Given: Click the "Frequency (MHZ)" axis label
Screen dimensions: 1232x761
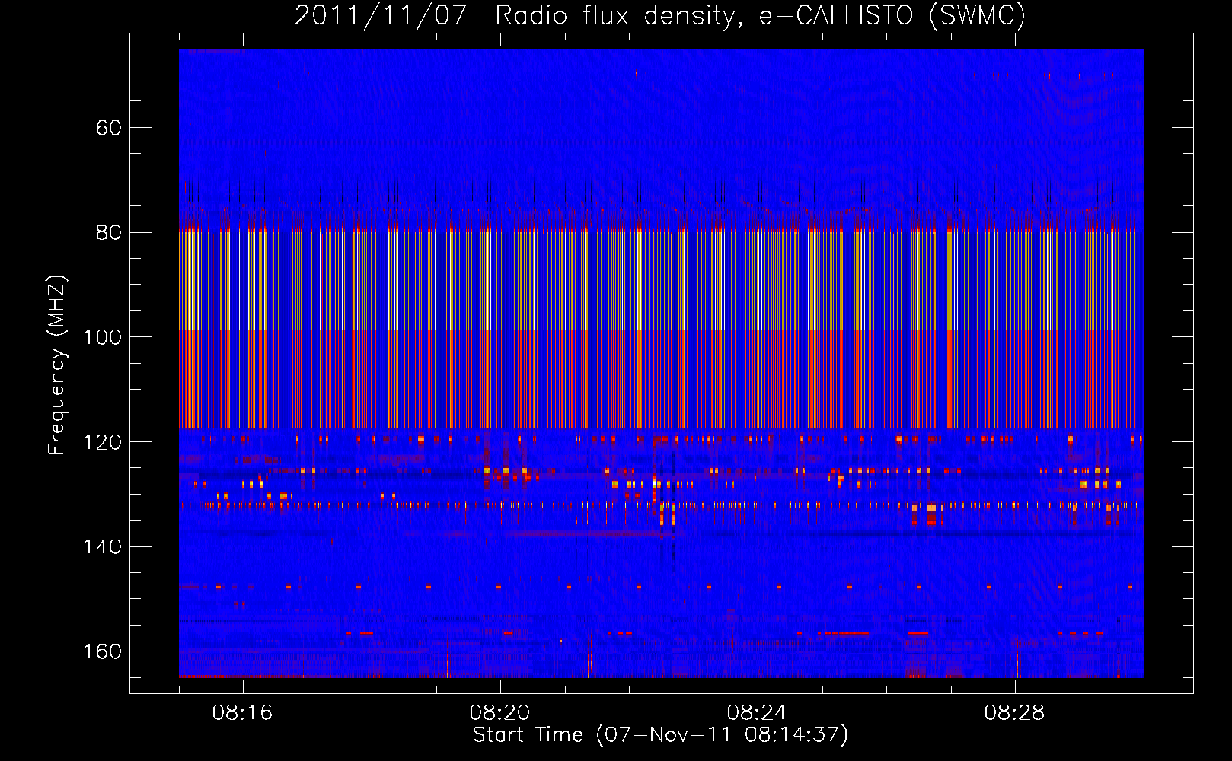Looking at the screenshot, I should click(x=57, y=365).
